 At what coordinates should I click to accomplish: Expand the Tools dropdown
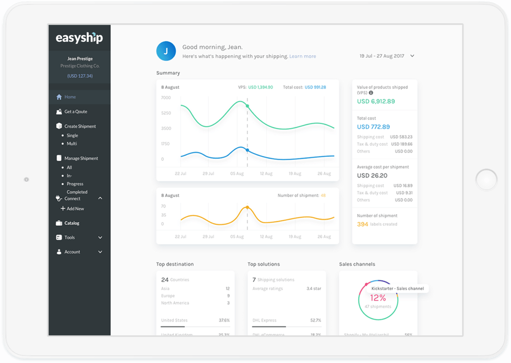click(x=100, y=237)
